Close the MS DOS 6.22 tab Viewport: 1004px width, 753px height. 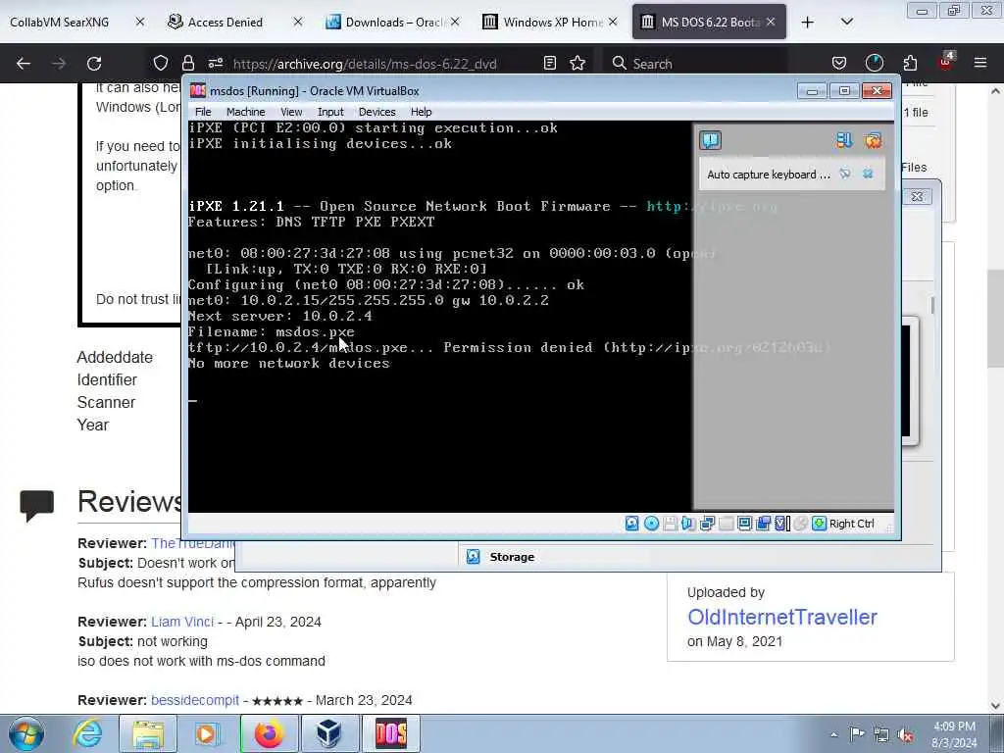pos(771,23)
